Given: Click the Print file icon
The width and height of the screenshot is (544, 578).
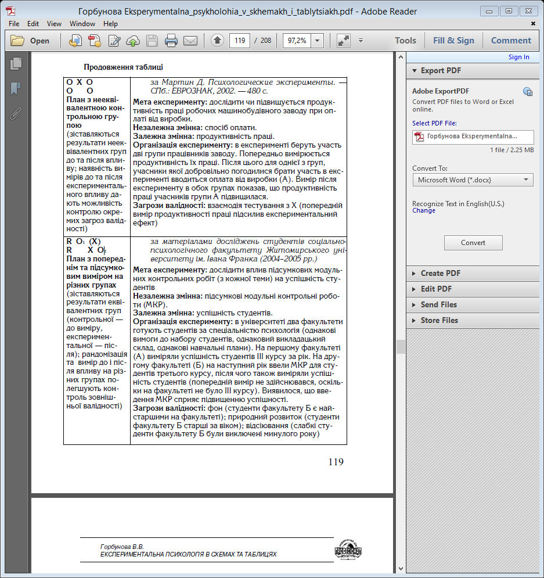Looking at the screenshot, I should point(171,41).
